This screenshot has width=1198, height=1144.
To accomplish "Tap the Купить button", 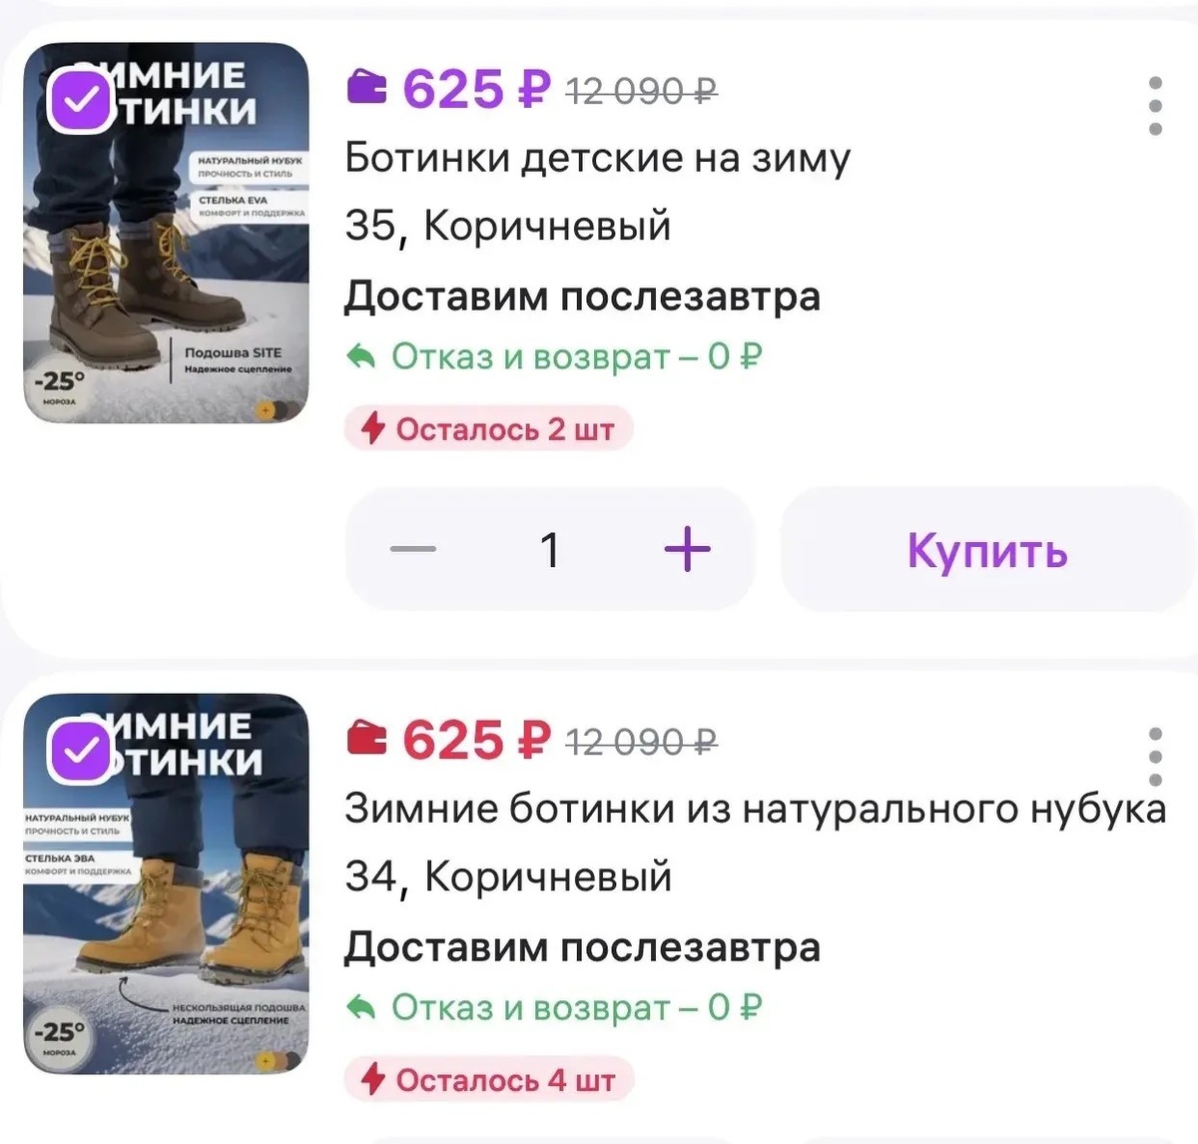I will point(987,549).
